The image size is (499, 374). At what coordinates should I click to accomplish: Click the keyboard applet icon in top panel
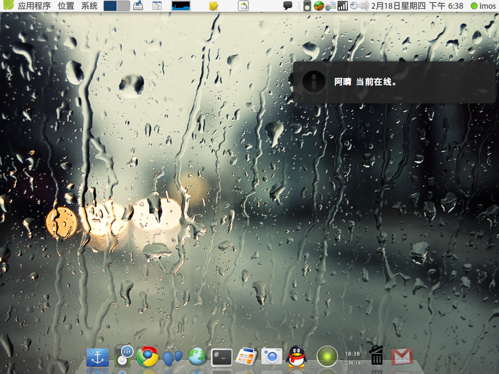138,6
